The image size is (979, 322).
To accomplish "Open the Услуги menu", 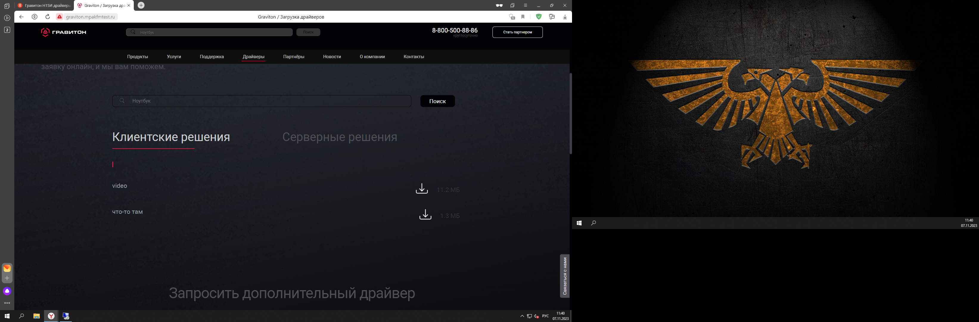I will click(174, 57).
